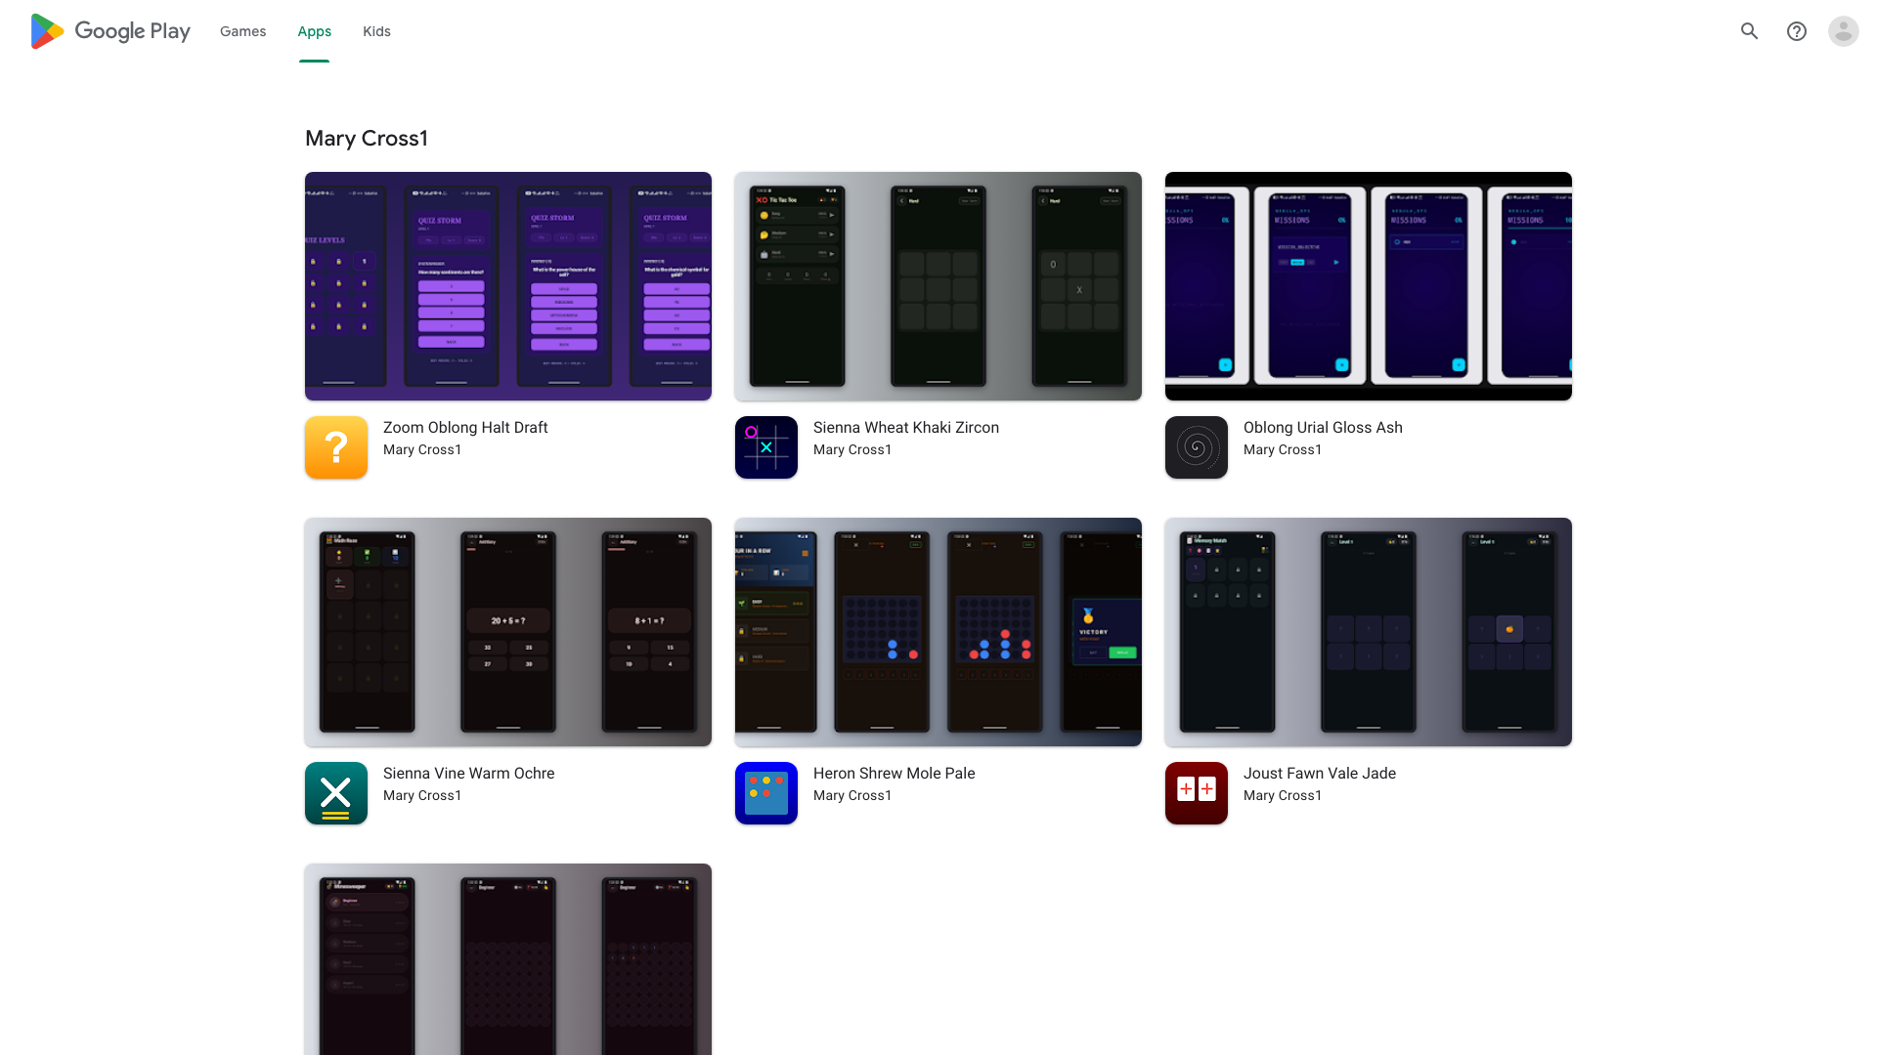
Task: Switch to the Games tab
Action: coord(242,31)
